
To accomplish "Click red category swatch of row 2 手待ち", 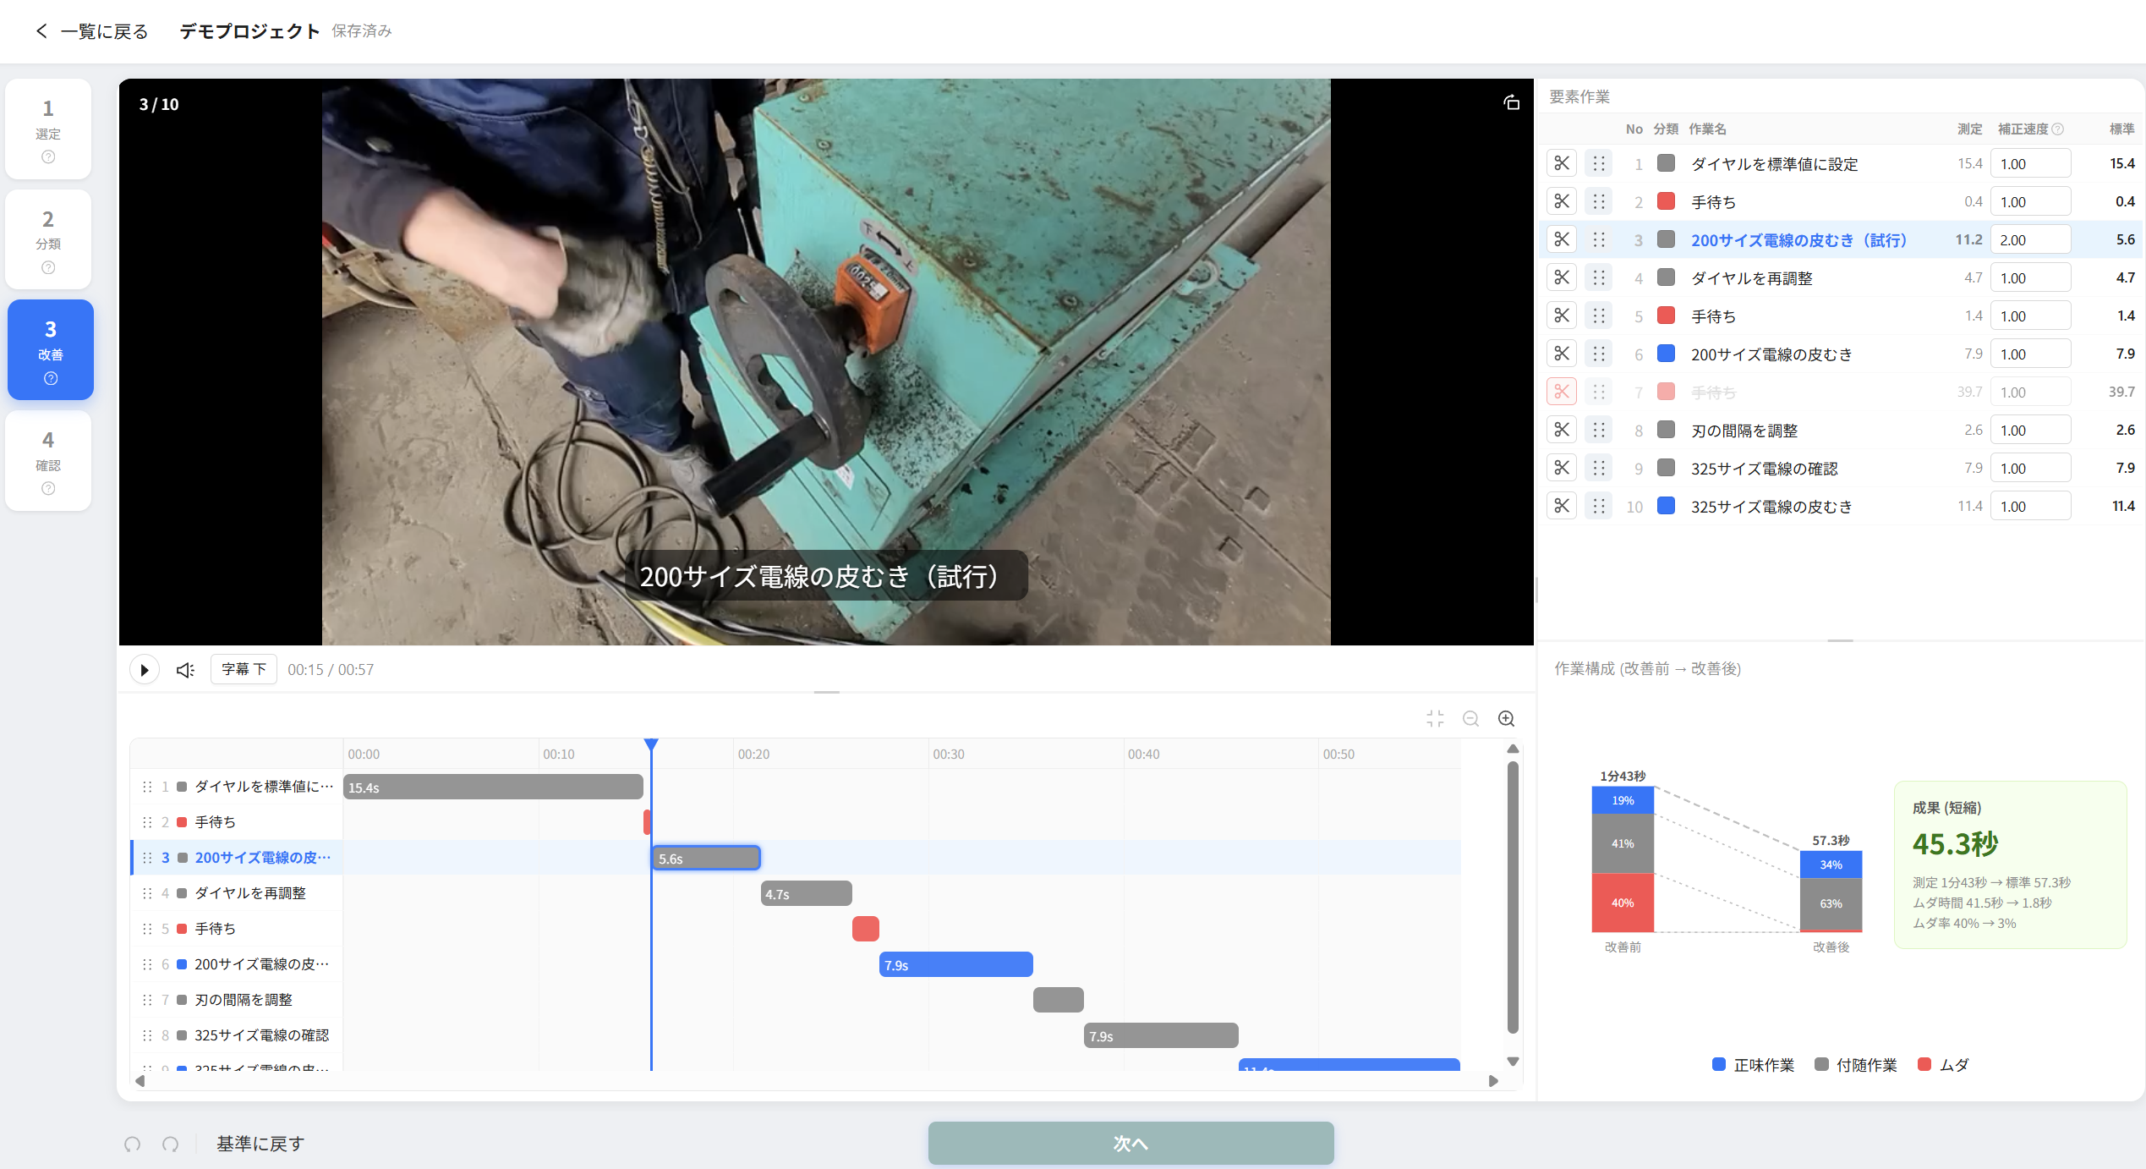I will click(x=1666, y=201).
